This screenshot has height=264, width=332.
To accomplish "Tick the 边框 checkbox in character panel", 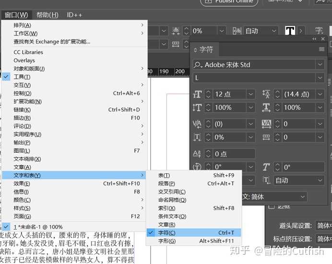I will point(272,206).
